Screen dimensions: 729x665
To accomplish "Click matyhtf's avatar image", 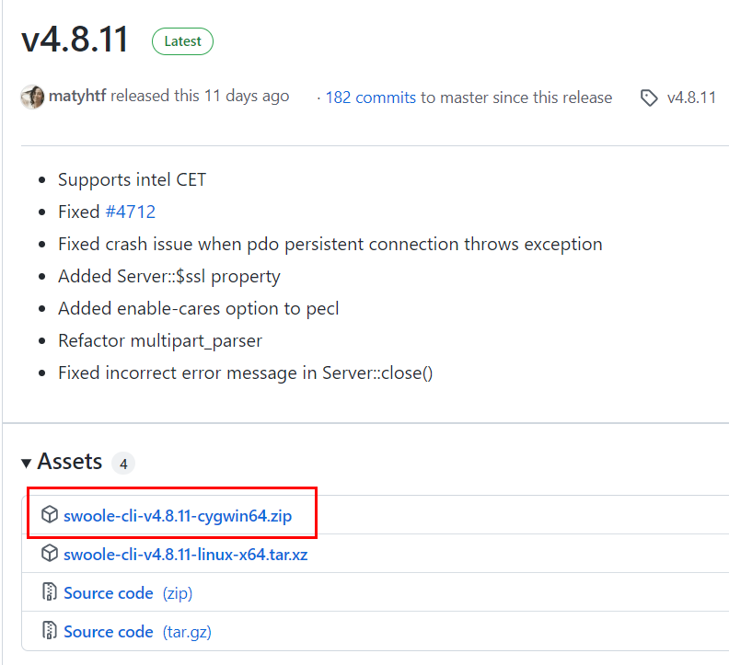I will pyautogui.click(x=32, y=97).
